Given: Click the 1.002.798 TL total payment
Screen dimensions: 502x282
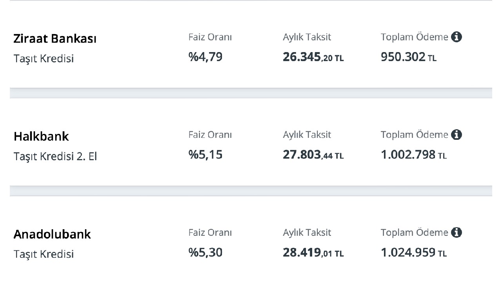Looking at the screenshot, I should click(x=414, y=155).
